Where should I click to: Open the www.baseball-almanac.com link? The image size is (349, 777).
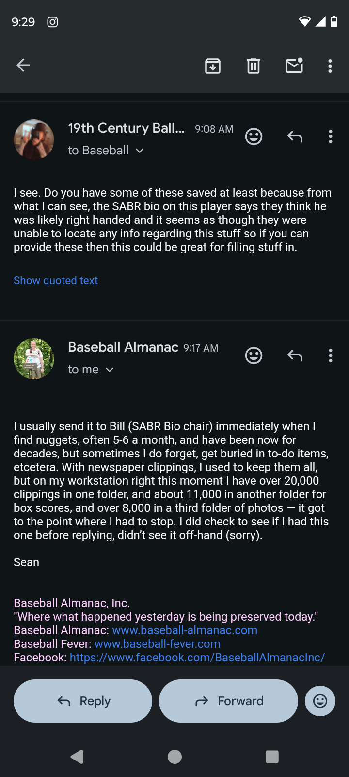(185, 630)
